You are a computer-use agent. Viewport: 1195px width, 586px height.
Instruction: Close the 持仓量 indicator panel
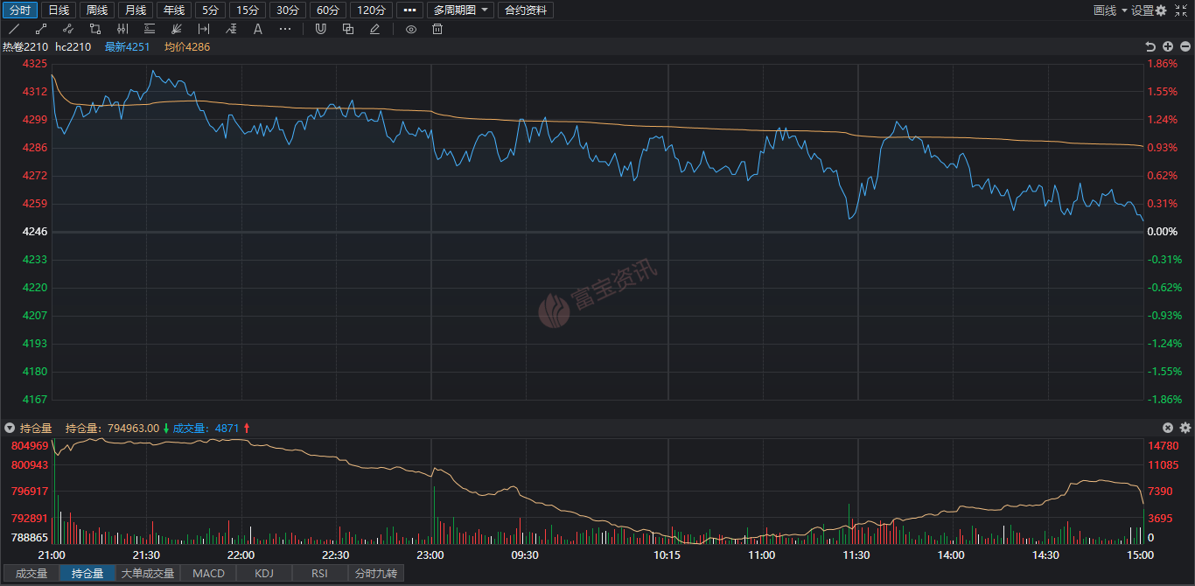[1167, 428]
